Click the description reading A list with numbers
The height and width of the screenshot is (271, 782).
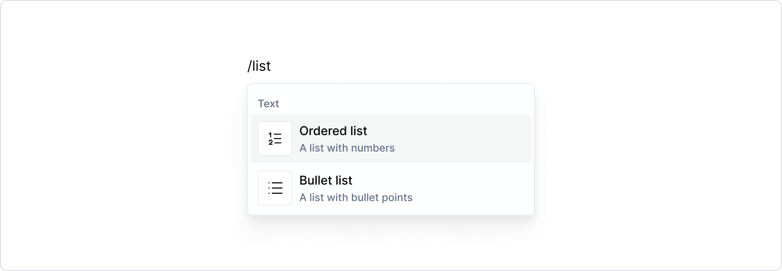347,148
